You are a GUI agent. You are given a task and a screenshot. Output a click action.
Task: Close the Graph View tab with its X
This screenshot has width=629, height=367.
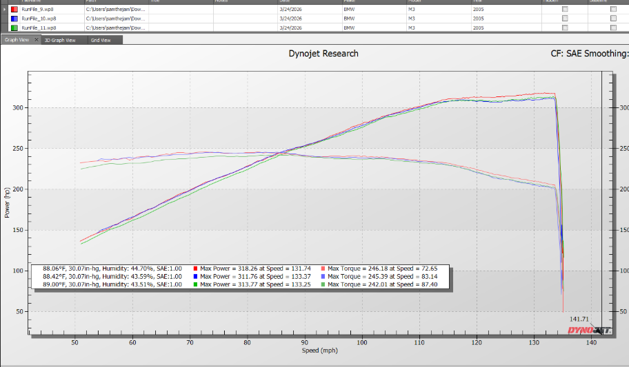(x=37, y=40)
